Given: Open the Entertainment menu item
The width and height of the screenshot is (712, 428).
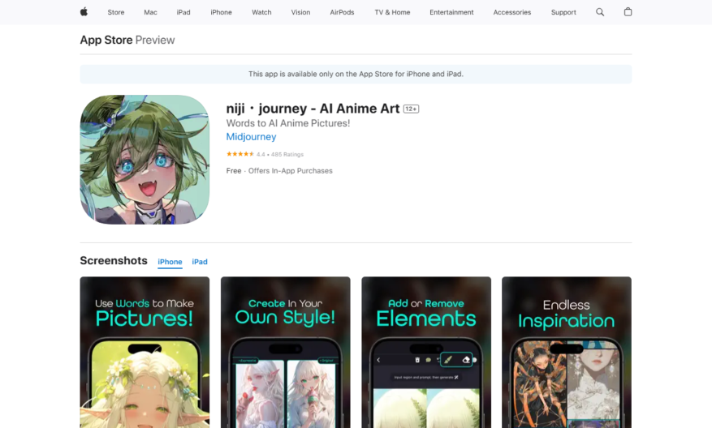Looking at the screenshot, I should [451, 12].
